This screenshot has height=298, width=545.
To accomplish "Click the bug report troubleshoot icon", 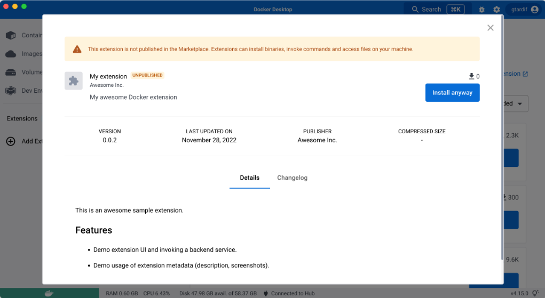I will tap(481, 10).
